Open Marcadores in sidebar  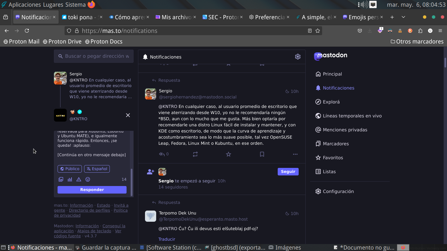[332, 144]
